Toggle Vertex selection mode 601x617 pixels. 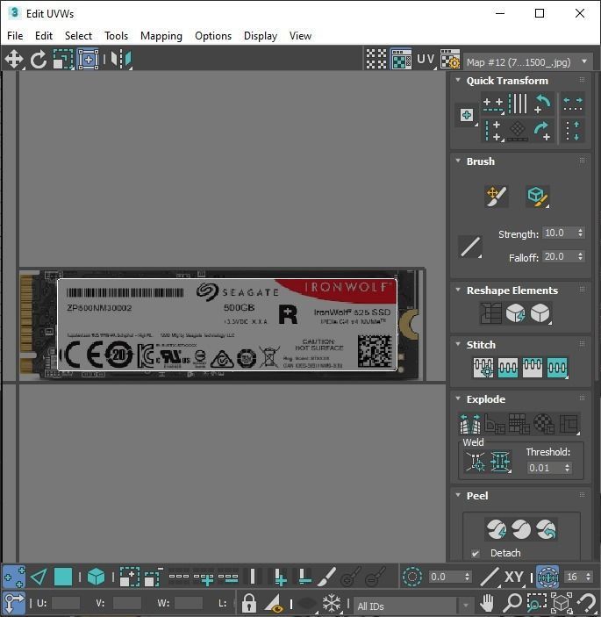[x=14, y=578]
